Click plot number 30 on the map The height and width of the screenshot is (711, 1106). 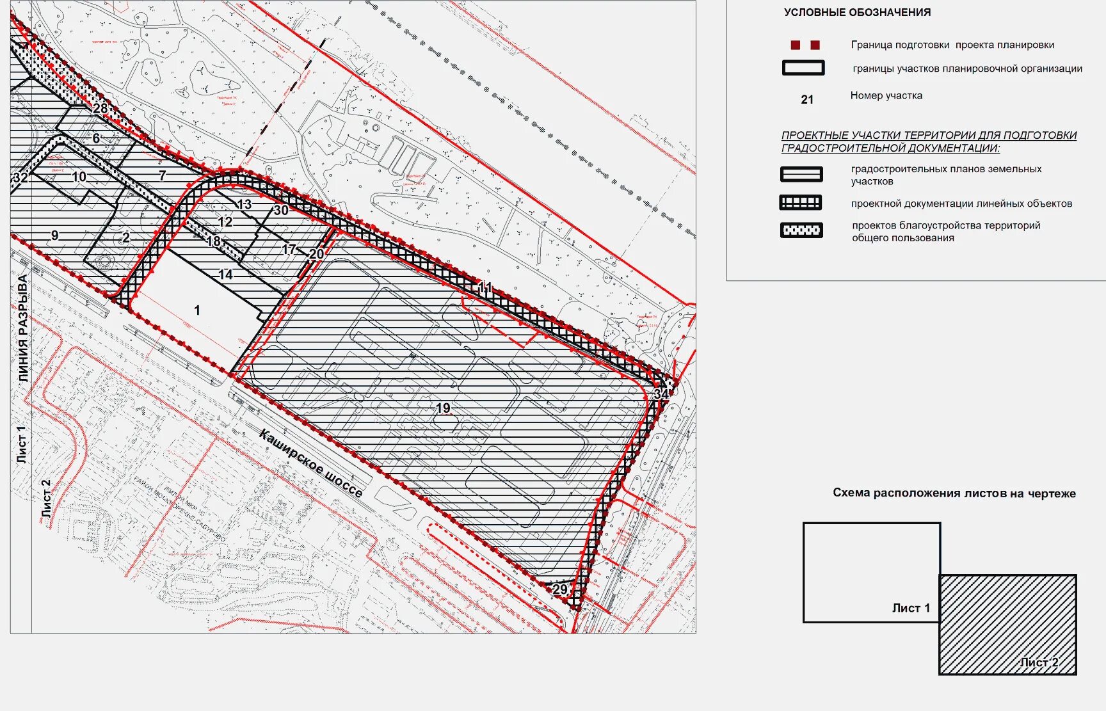(x=281, y=210)
